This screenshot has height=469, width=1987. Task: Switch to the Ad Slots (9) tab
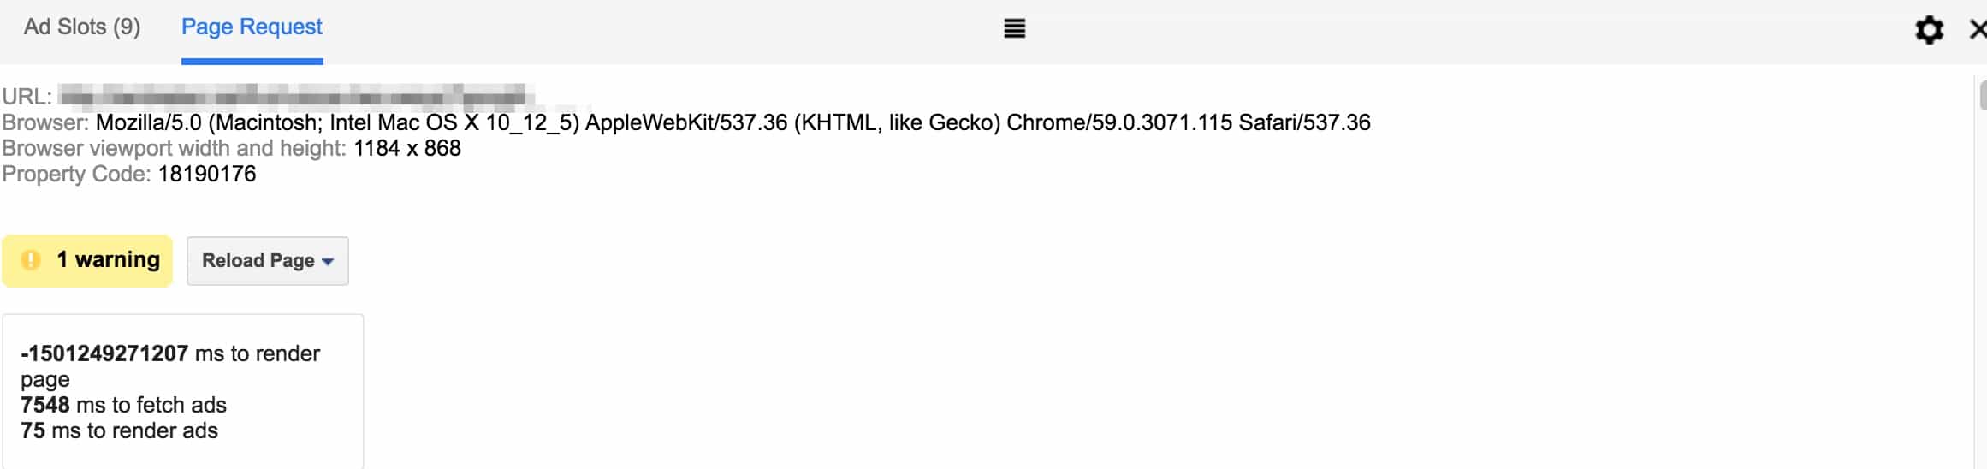pos(82,27)
